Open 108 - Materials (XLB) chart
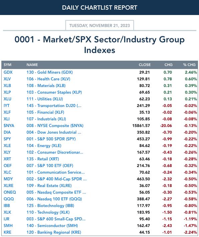The height and width of the screenshot is (237, 199). [x=46, y=86]
